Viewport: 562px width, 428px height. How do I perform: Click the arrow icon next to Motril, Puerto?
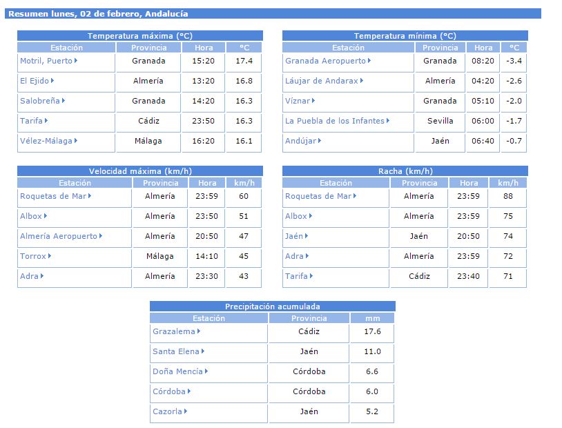pos(76,61)
